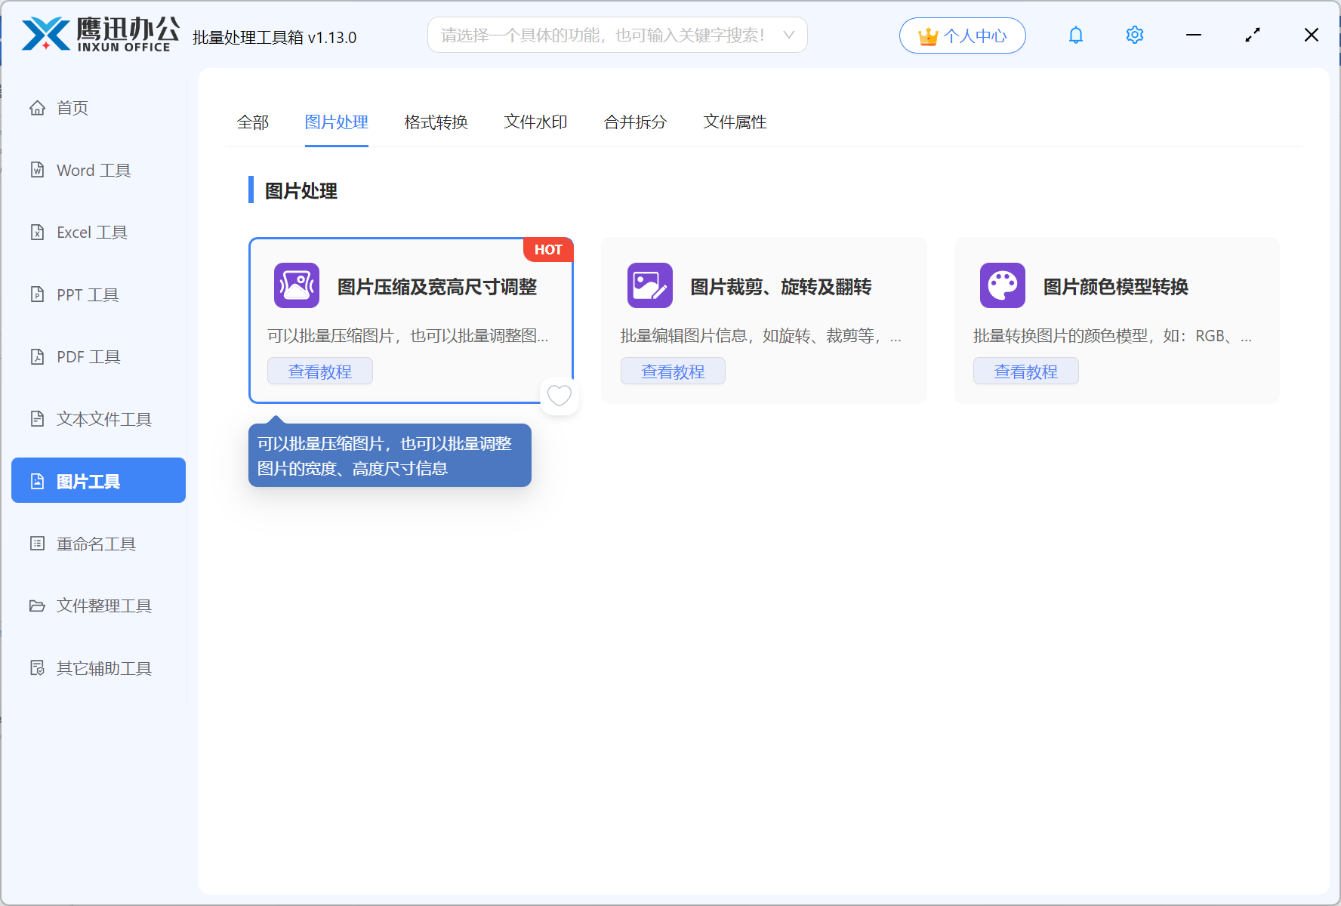Image resolution: width=1341 pixels, height=906 pixels.
Task: Open the 文件整理工具 category
Action: pos(103,606)
